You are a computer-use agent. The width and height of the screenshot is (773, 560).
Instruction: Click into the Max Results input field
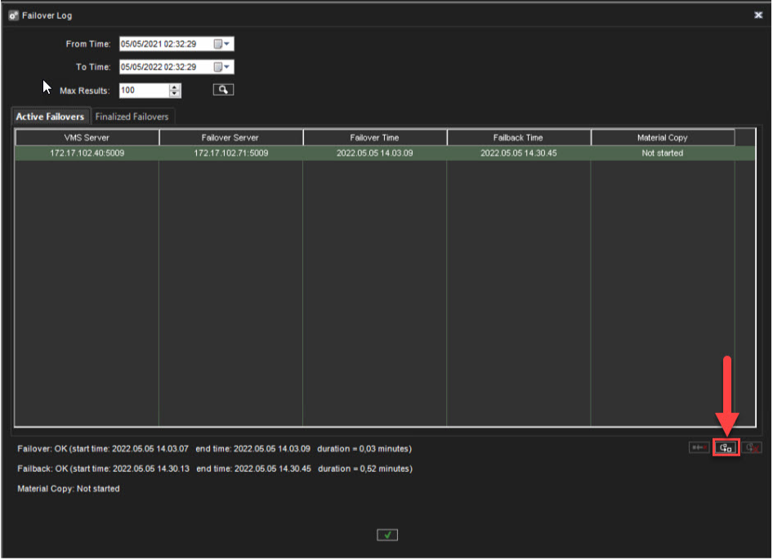143,91
